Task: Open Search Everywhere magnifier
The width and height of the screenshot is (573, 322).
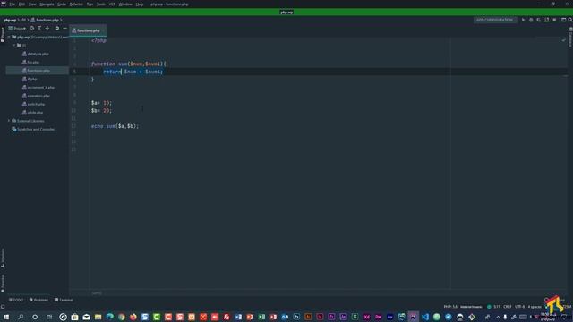Action: point(570,20)
